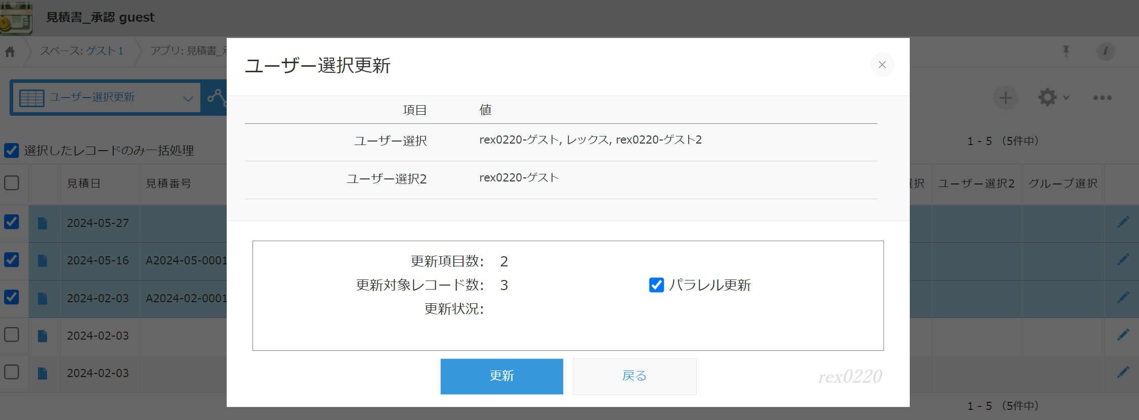
Task: Check the fourth row 2024-02-03 checkbox
Action: [x=12, y=335]
